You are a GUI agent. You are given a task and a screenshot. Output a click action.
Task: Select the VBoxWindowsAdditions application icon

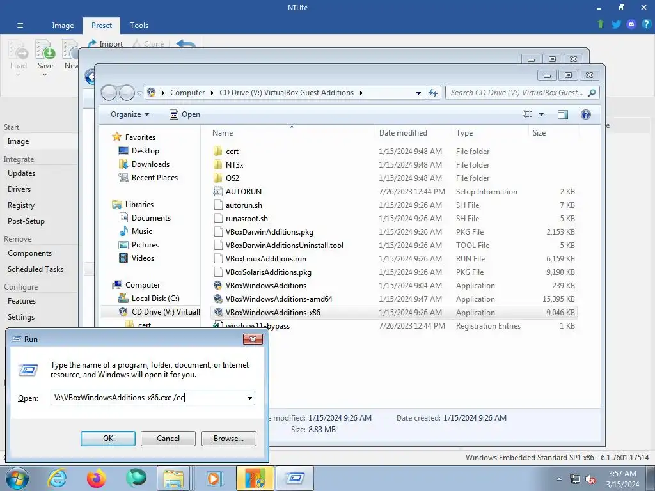[217, 286]
